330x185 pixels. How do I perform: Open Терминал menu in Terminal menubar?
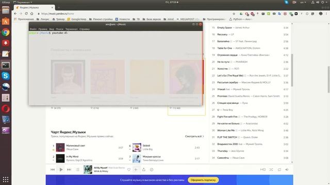(71, 29)
